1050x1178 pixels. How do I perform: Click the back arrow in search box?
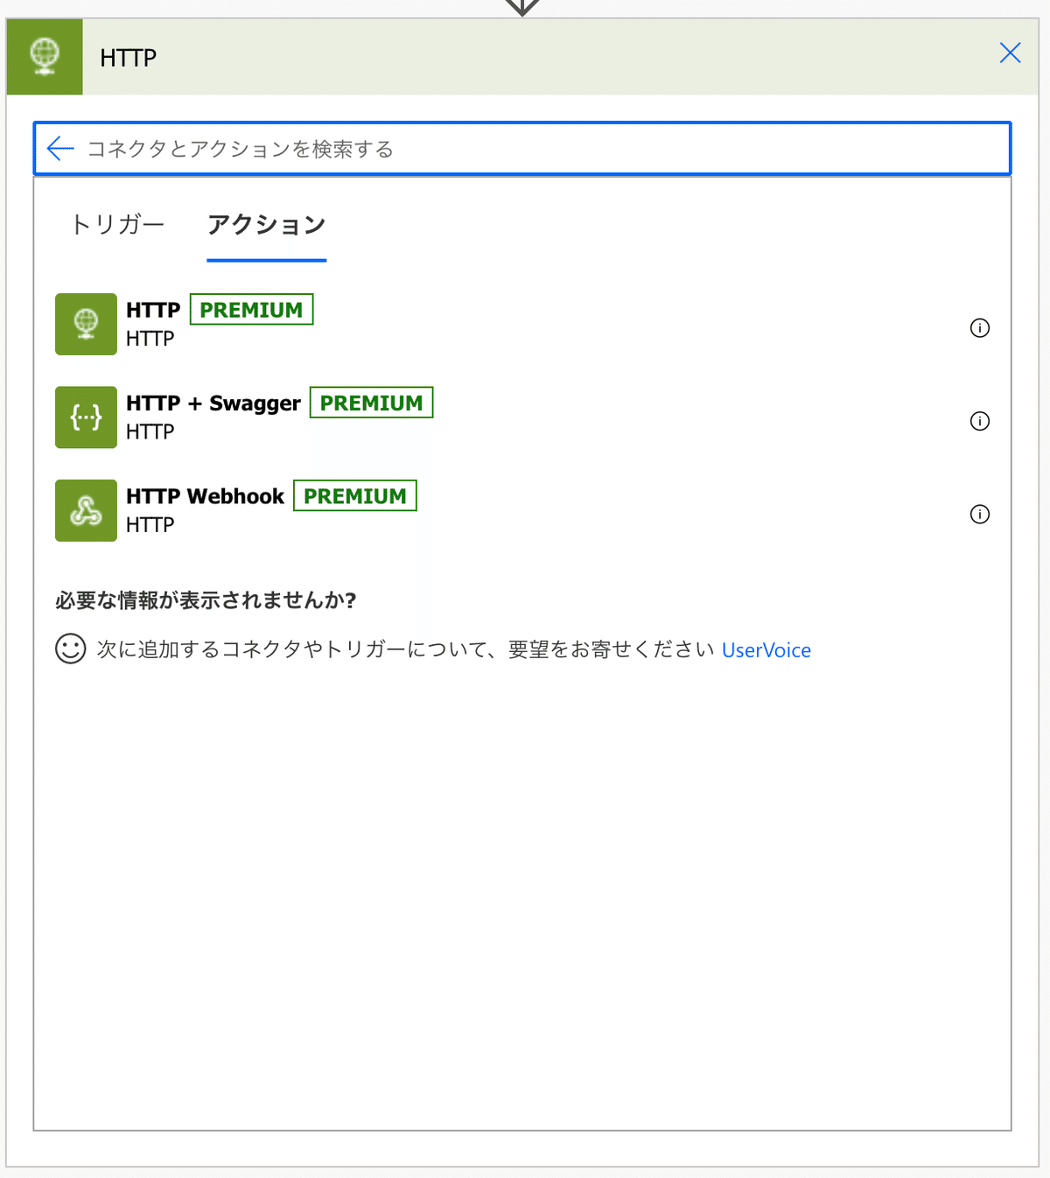[60, 149]
